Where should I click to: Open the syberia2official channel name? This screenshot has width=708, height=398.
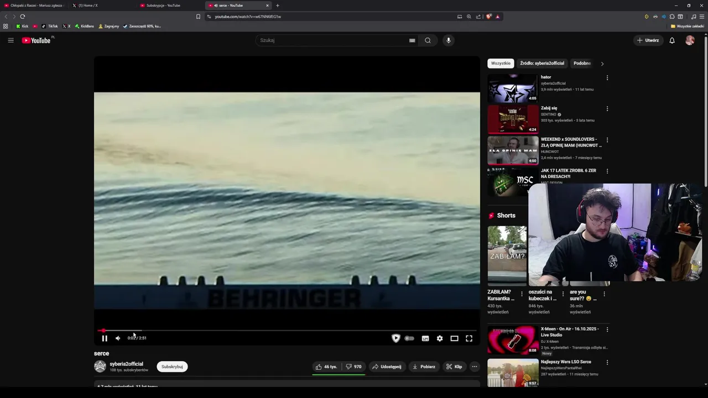point(126,364)
